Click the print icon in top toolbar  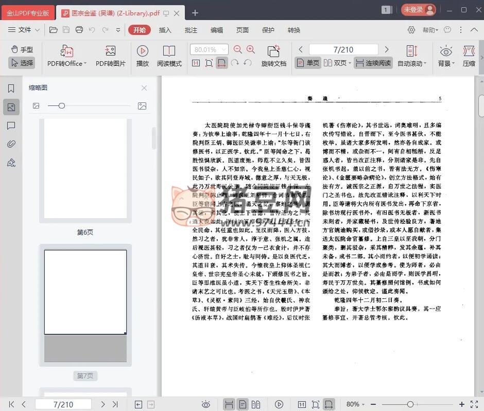click(79, 30)
